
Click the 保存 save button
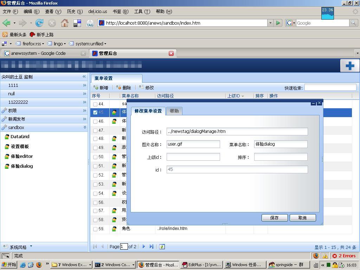tap(274, 218)
